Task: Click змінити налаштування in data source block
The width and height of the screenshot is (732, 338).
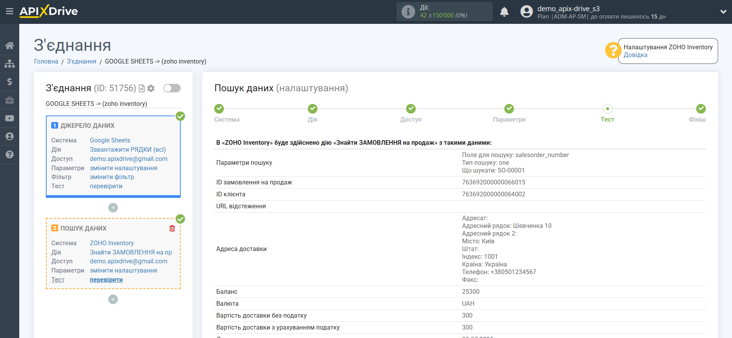Action: coord(124,168)
